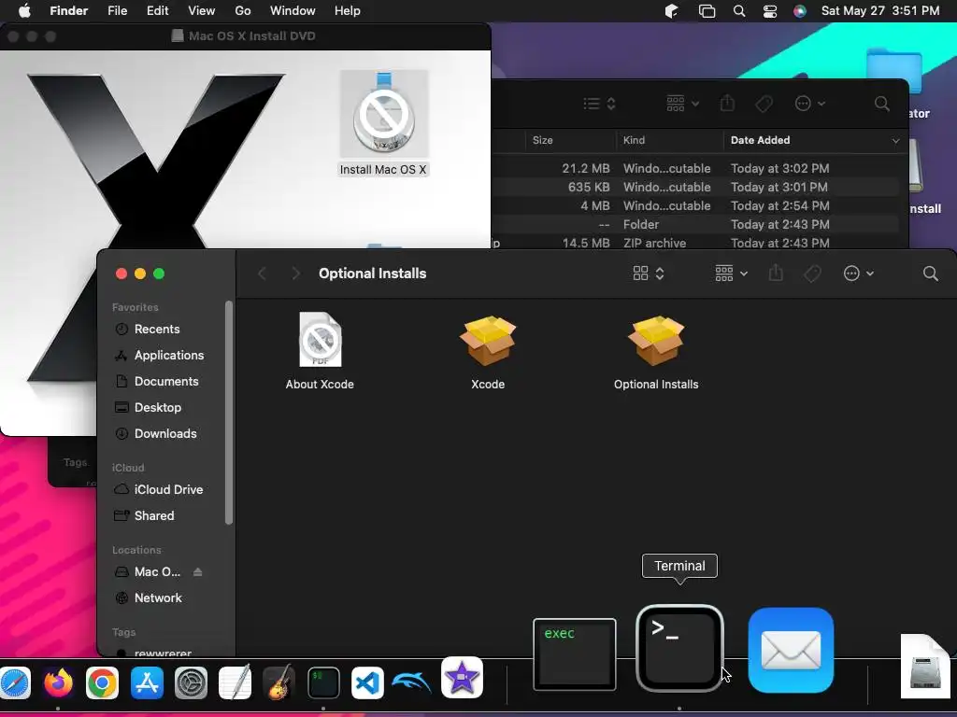This screenshot has height=717, width=957.
Task: Select Network in the sidebar
Action: click(166, 598)
